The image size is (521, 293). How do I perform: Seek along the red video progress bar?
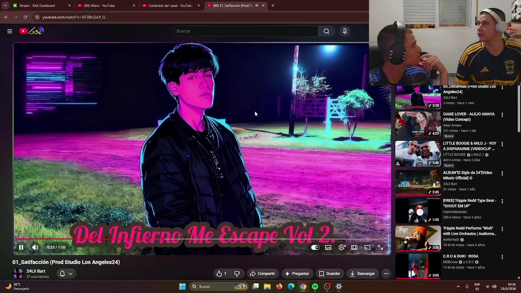tap(202, 240)
